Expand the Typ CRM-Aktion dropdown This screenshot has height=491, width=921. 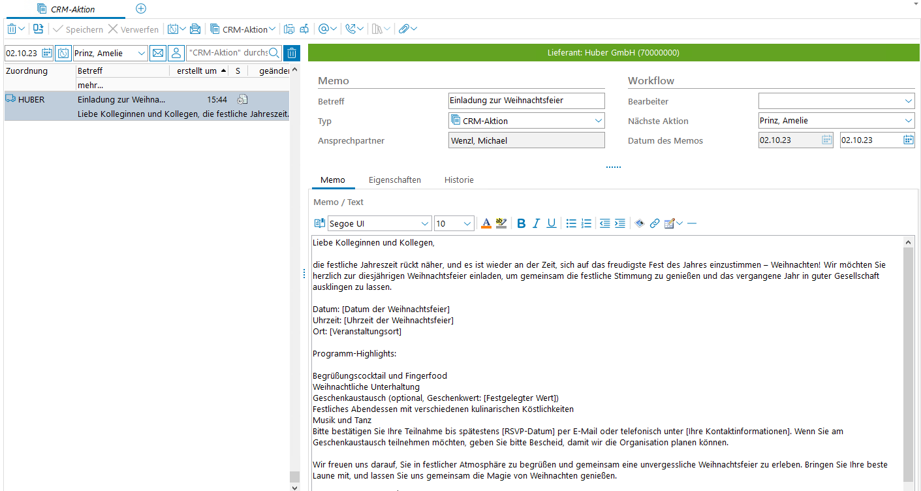[598, 121]
